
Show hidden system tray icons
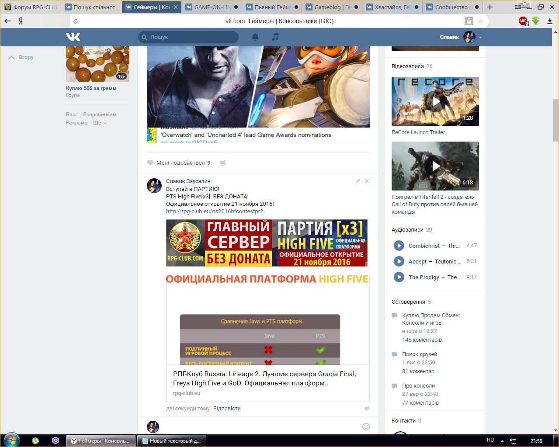(x=502, y=441)
